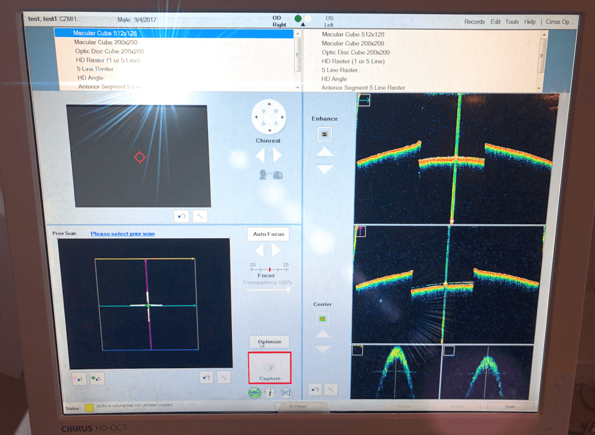
Task: Open the Tools menu
Action: 512,21
